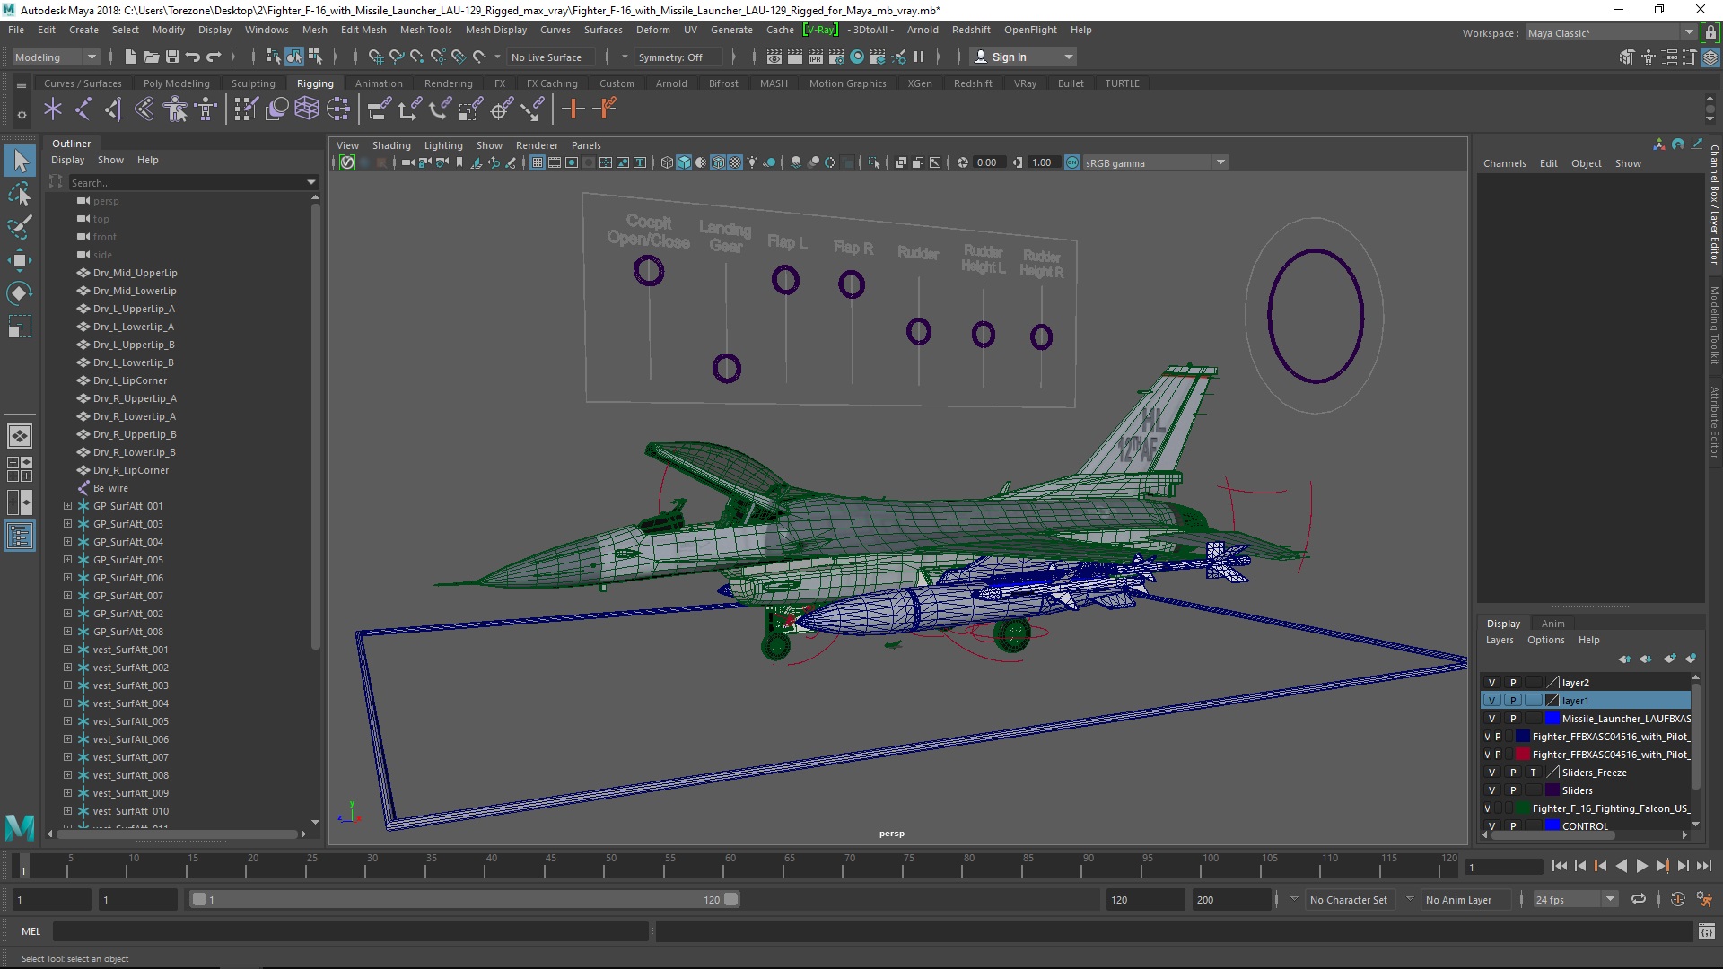The image size is (1723, 969).
Task: Toggle visibility V of Sliders layer
Action: [1491, 790]
